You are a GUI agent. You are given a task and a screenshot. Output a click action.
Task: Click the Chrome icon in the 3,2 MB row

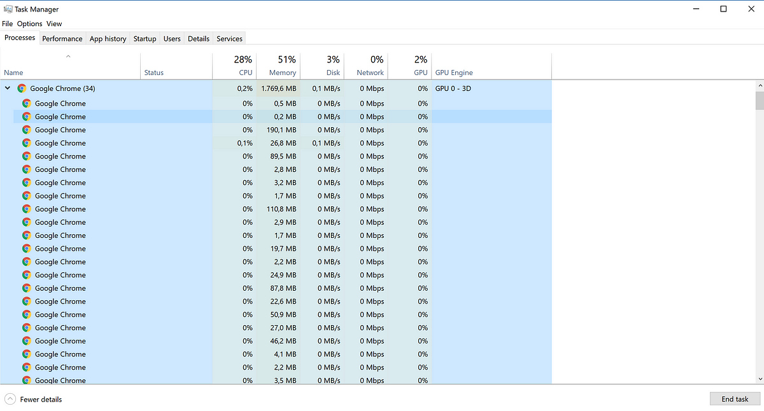27,183
